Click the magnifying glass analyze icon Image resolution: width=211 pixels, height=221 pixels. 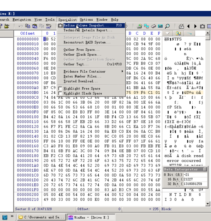[167, 26]
